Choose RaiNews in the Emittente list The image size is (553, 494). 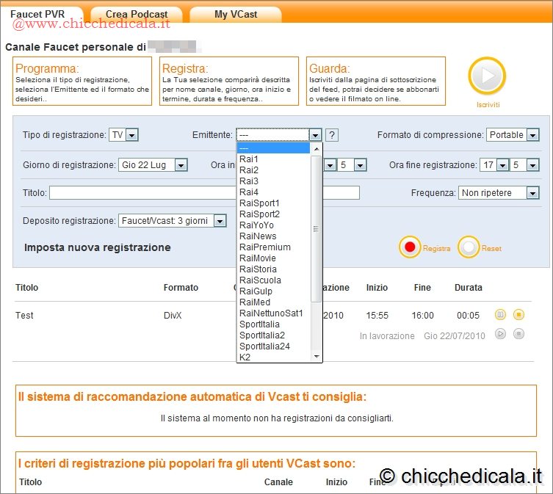(258, 236)
